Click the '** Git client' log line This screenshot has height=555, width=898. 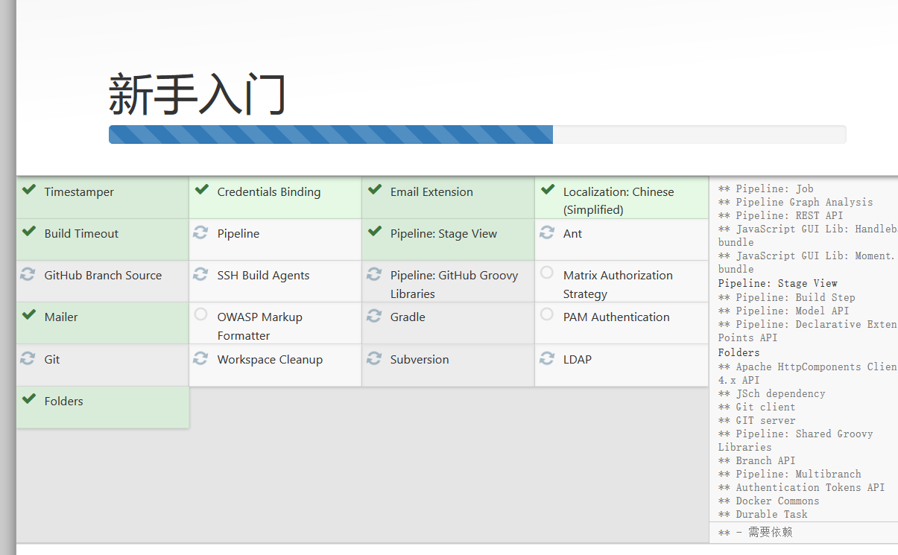pyautogui.click(x=757, y=407)
